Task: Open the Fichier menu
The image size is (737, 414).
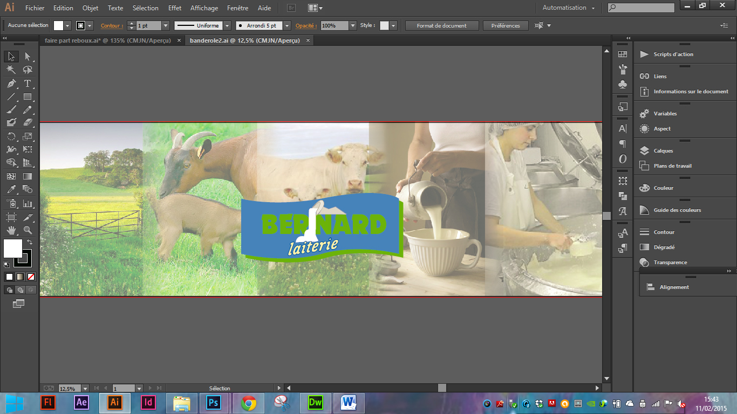Action: [x=35, y=8]
